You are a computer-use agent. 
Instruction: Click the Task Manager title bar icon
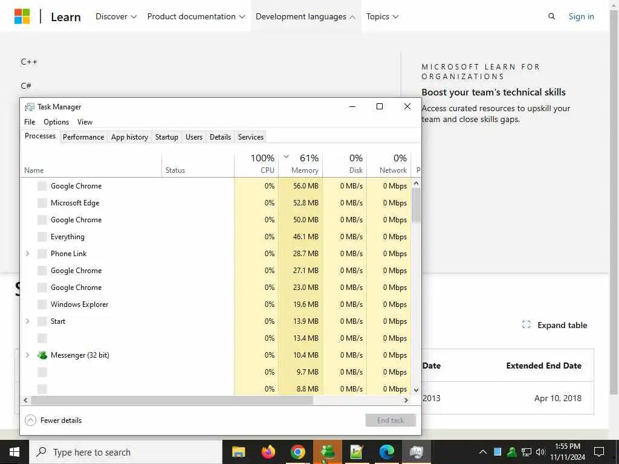29,107
